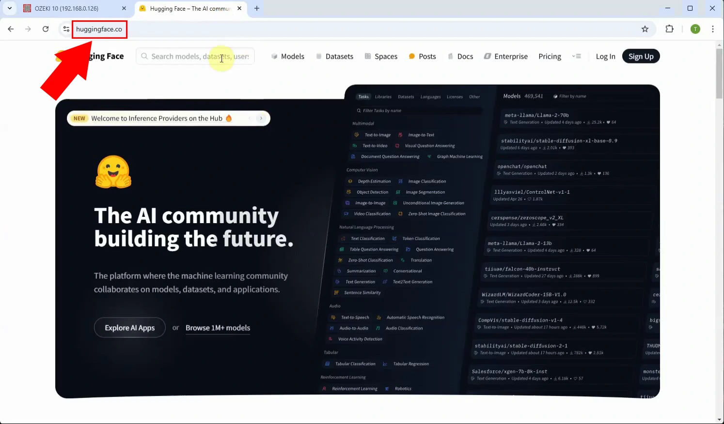Select the Text Classification task
This screenshot has width=724, height=424.
pos(363,239)
